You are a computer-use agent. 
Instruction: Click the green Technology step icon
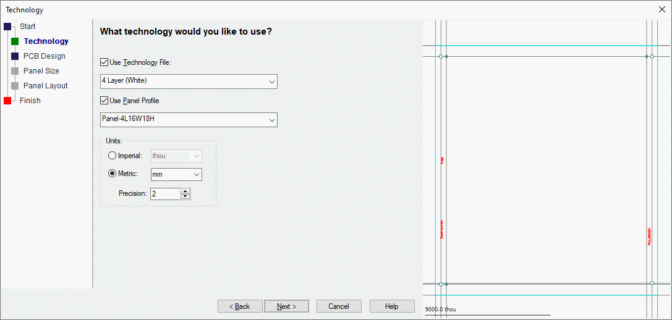(15, 41)
